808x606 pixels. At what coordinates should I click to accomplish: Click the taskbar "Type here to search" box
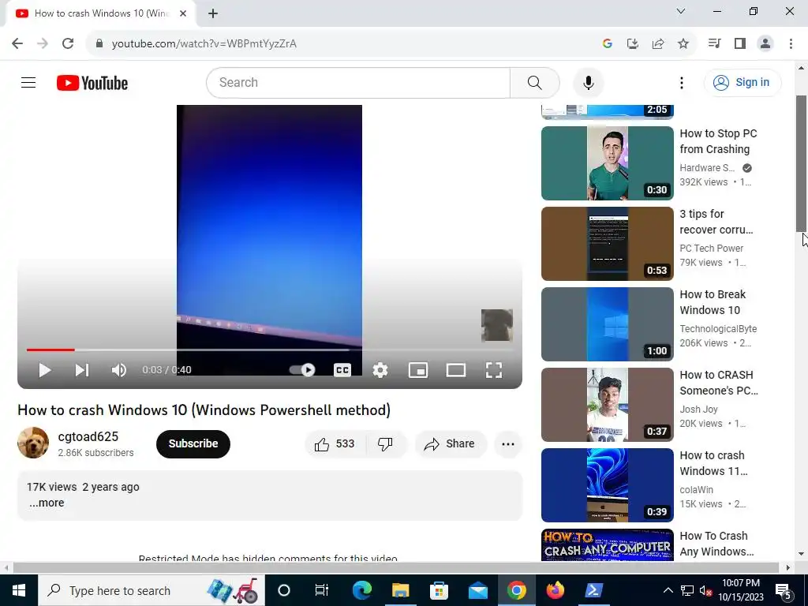(151, 590)
